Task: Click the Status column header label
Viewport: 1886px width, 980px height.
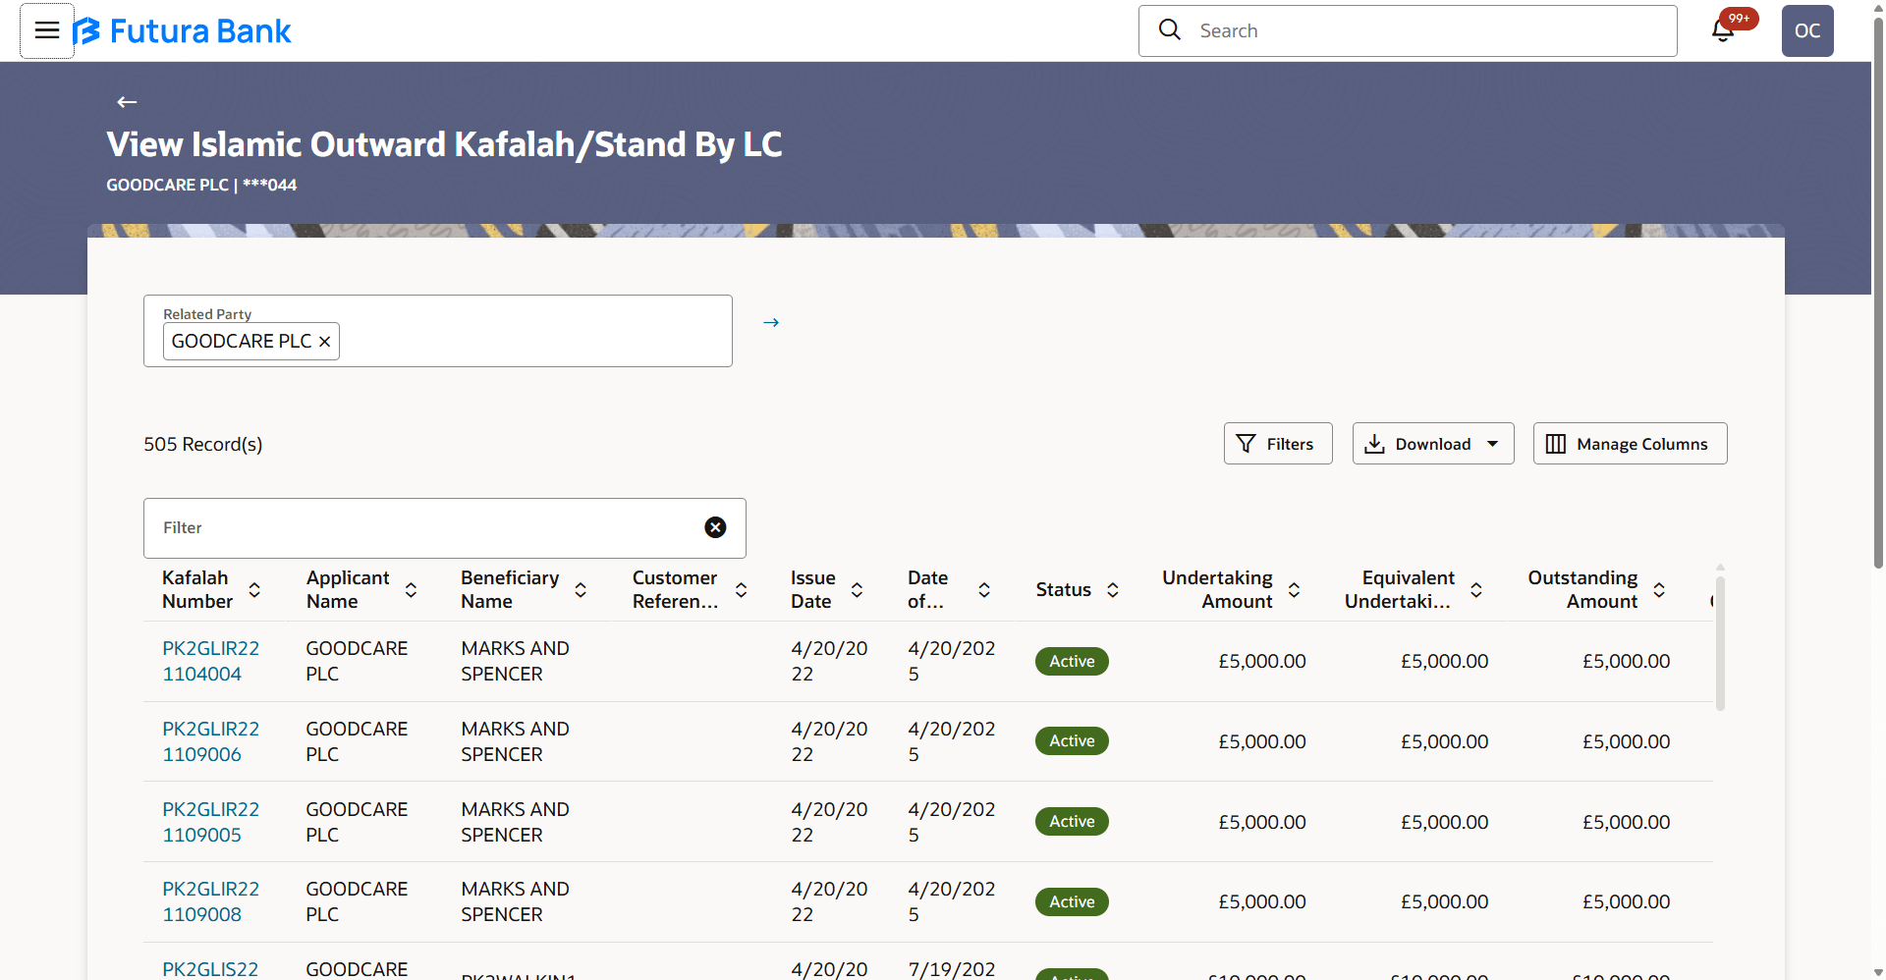Action: coord(1064,590)
